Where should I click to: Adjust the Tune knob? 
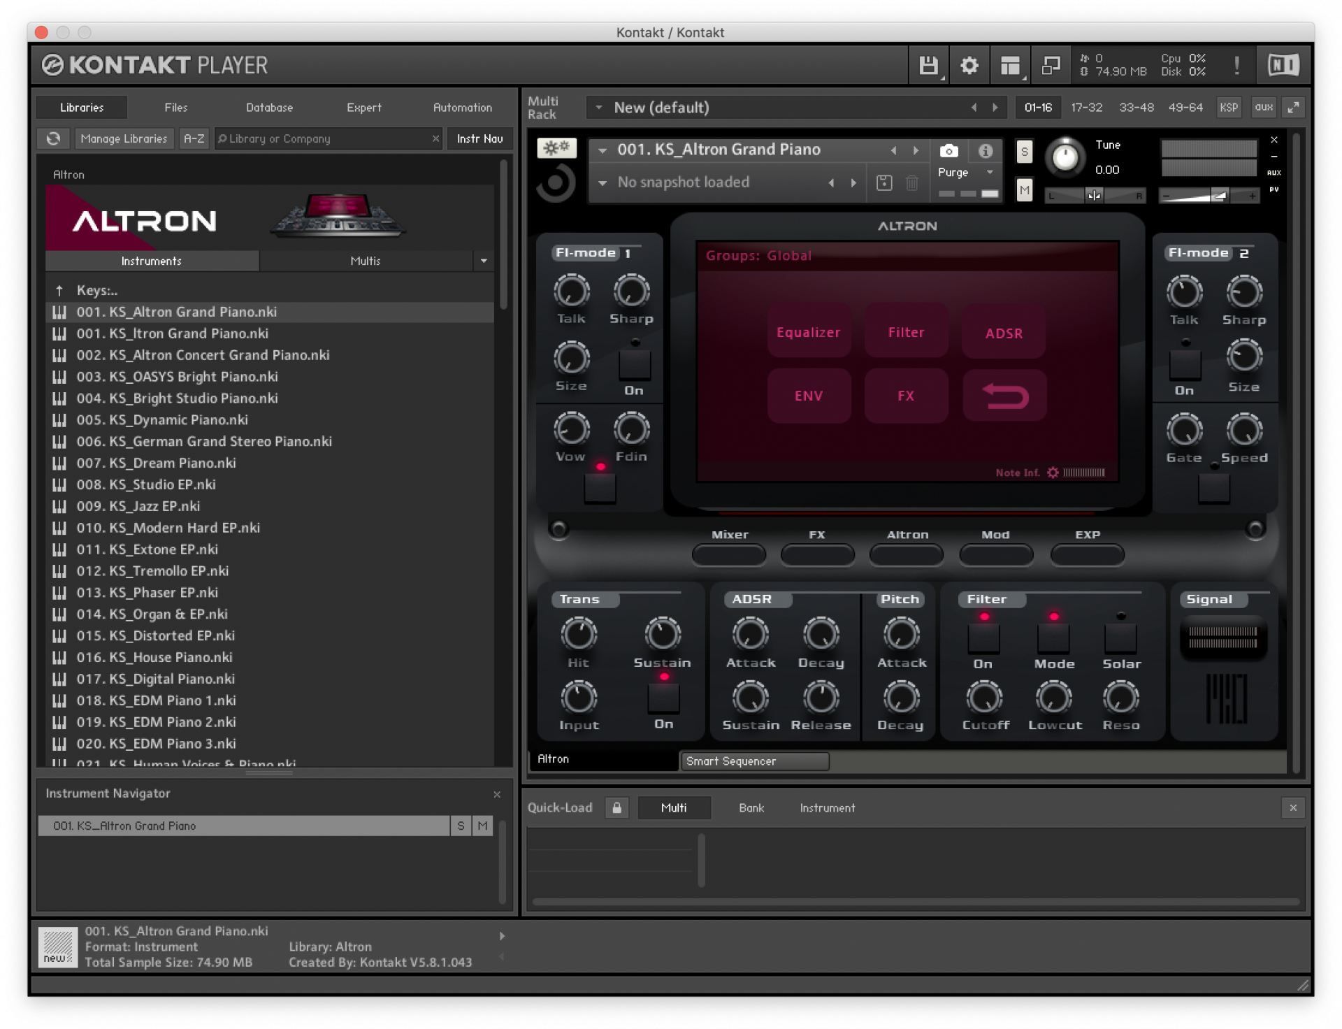[1065, 157]
